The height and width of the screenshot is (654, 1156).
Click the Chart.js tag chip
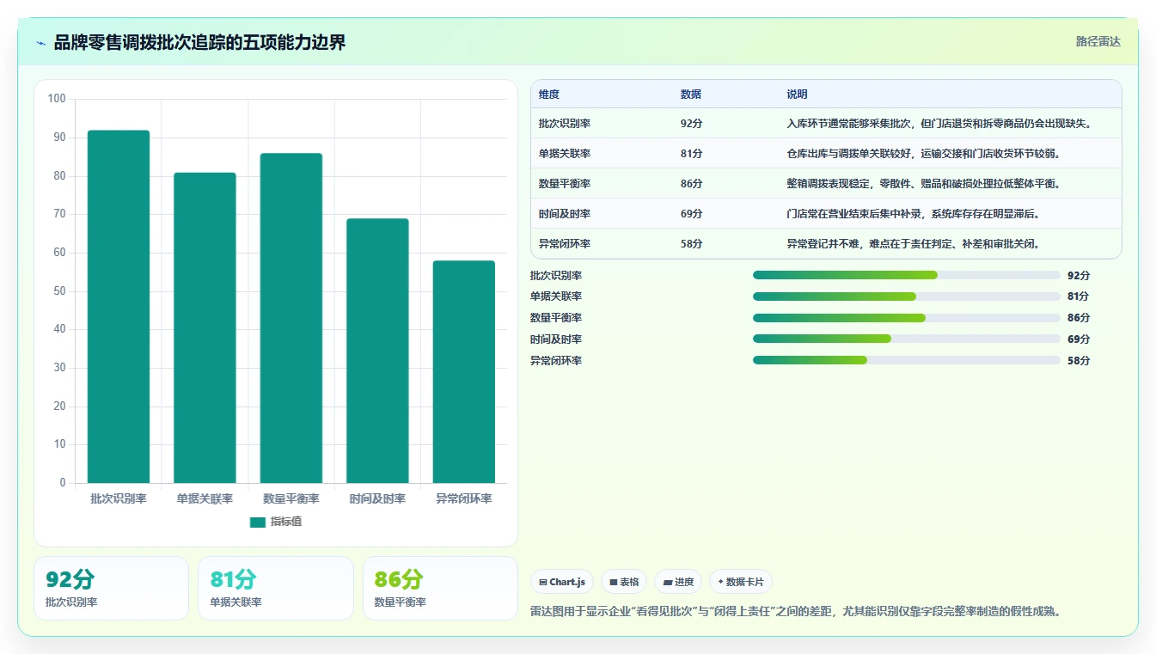[562, 582]
